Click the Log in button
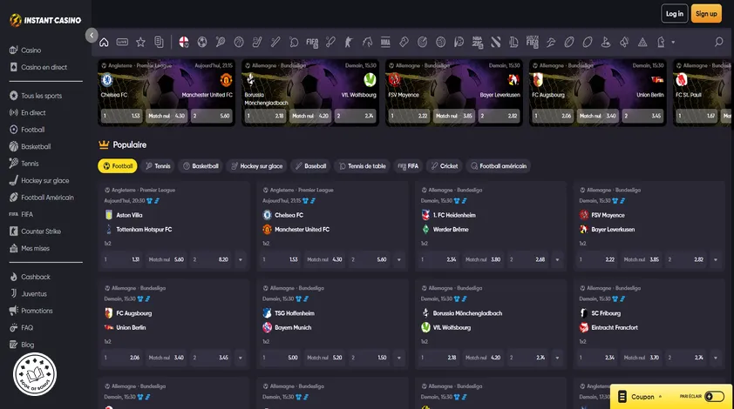The width and height of the screenshot is (734, 409). tap(675, 14)
